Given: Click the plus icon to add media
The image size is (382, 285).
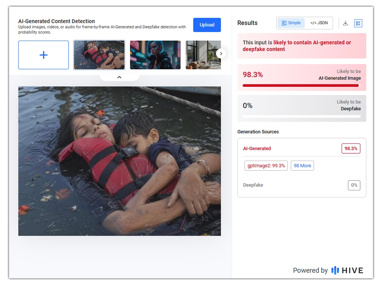Looking at the screenshot, I should [x=44, y=55].
